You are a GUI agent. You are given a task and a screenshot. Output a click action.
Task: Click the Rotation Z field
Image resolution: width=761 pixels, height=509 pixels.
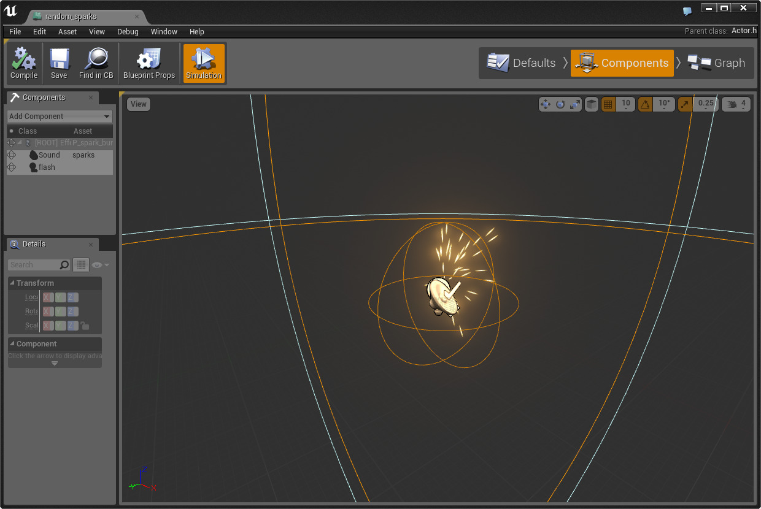click(72, 312)
